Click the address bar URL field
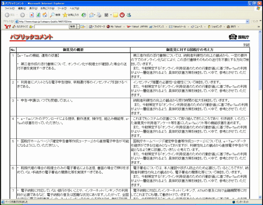This screenshot has width=263, height=205. (132, 21)
